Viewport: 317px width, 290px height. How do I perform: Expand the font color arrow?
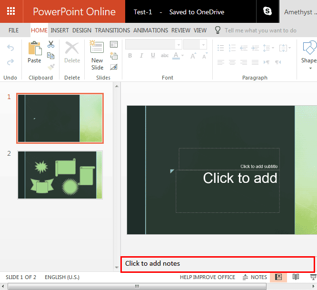point(183,55)
